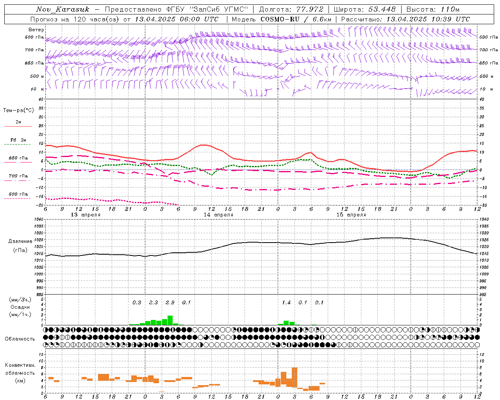Click the 2.3 three-hour precipitation value

click(x=154, y=302)
